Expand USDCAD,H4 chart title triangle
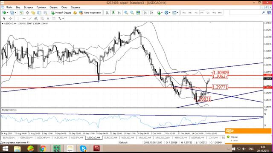The height and width of the screenshot is (153, 273). 3,23
